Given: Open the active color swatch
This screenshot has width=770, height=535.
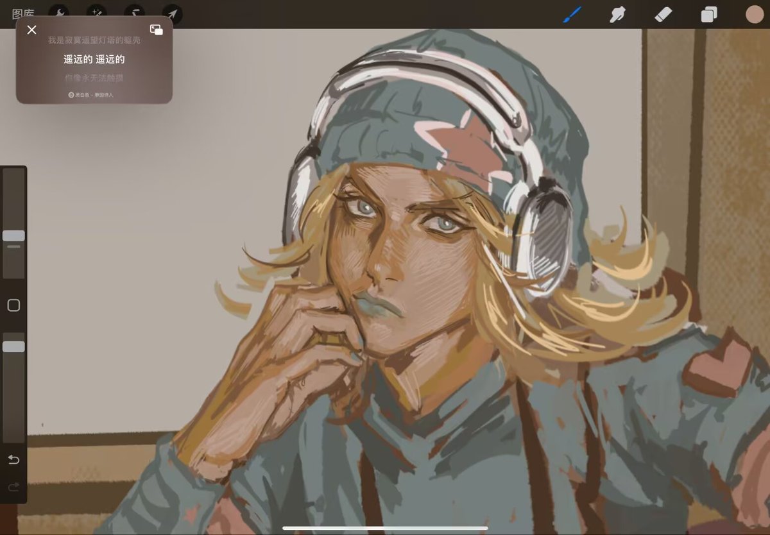Looking at the screenshot, I should pos(755,14).
